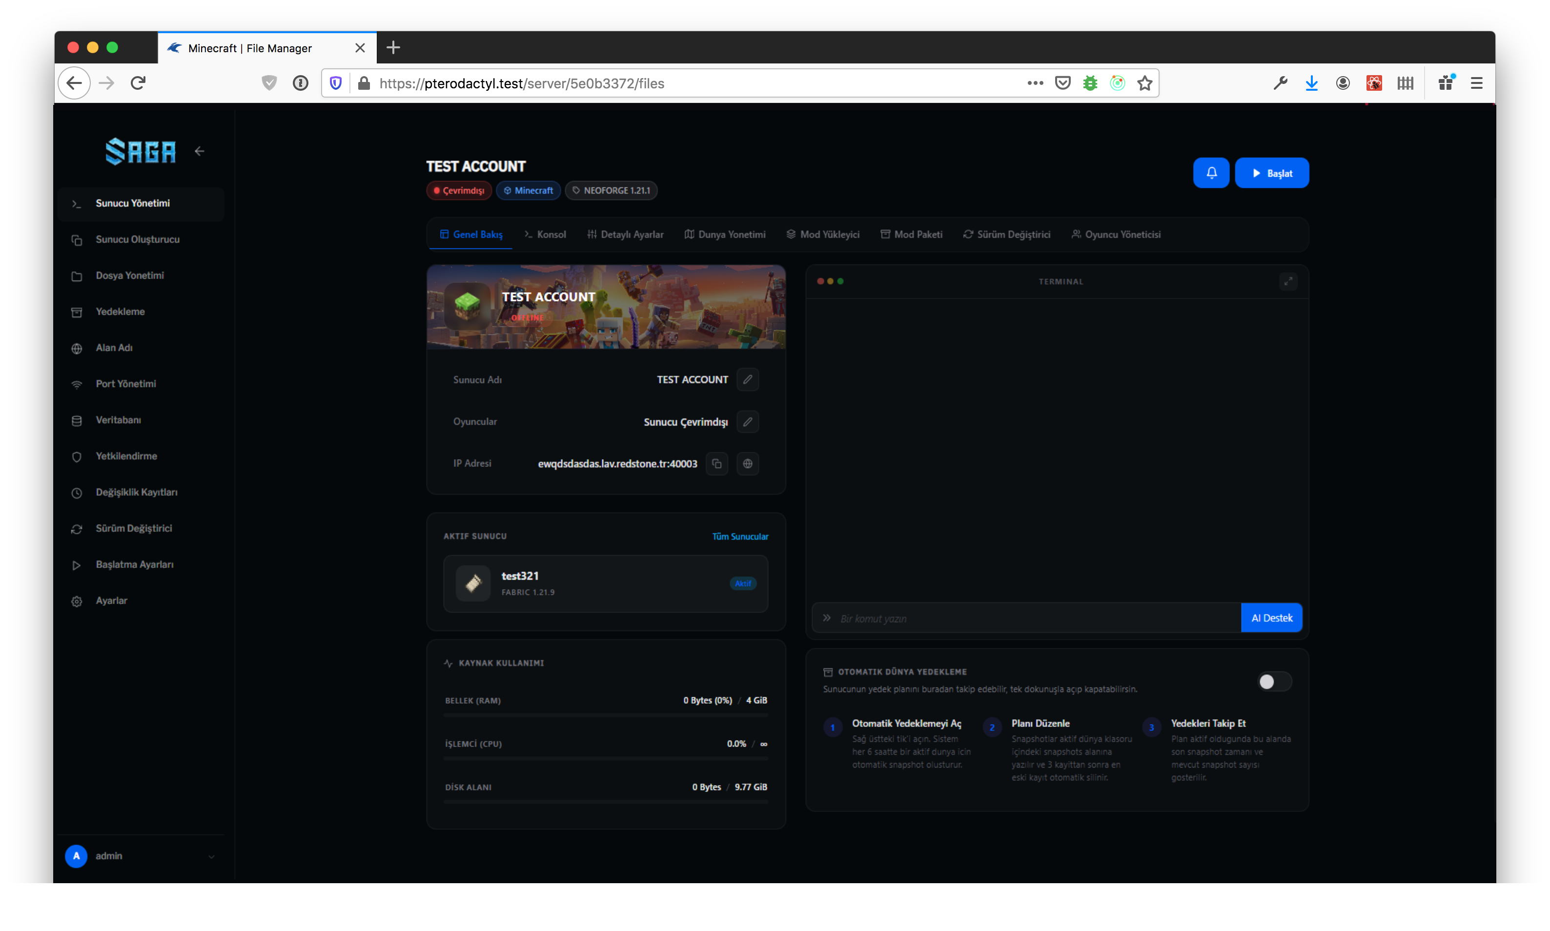Screen dimensions: 1550x931
Task: Click the notification bell button
Action: pyautogui.click(x=1211, y=173)
